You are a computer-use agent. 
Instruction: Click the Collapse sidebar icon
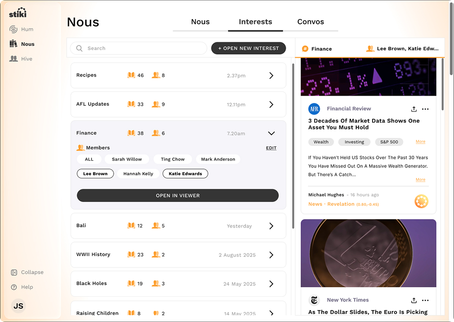pos(14,272)
